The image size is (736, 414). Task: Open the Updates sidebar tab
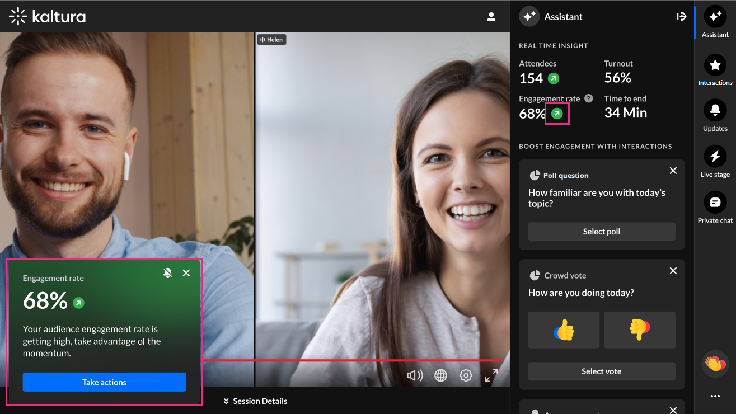pos(715,116)
